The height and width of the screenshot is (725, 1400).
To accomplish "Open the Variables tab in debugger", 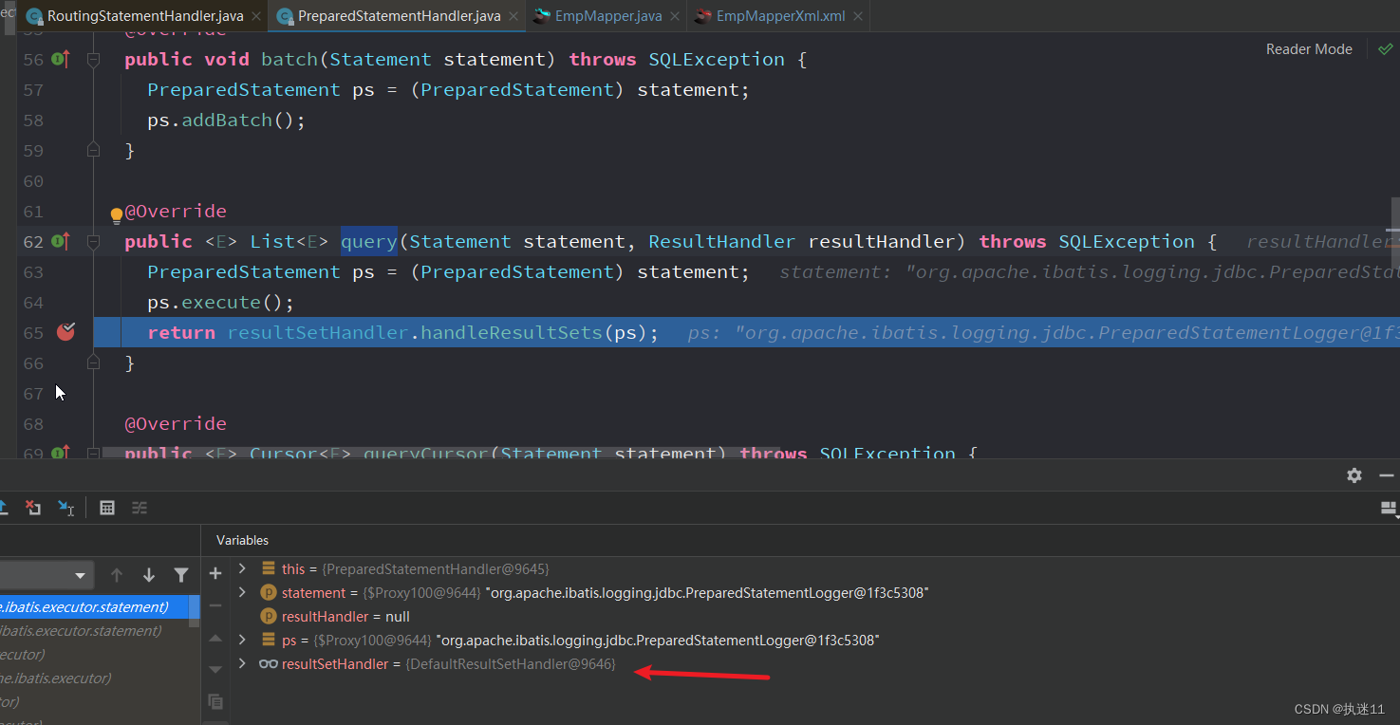I will pyautogui.click(x=242, y=540).
